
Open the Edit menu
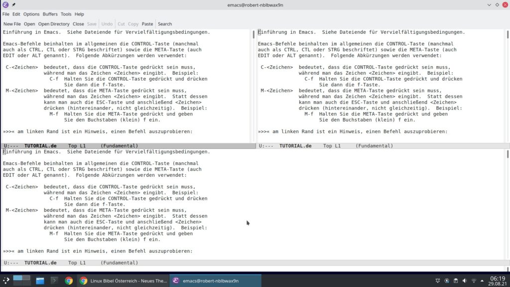coord(16,14)
